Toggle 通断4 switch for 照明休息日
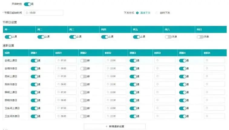The height and width of the screenshot is (130, 229). coord(183,101)
